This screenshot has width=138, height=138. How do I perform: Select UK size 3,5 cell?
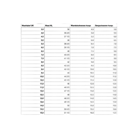point(33,29)
